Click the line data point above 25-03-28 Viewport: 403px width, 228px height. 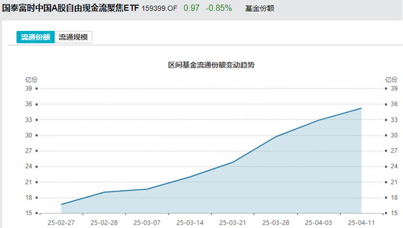click(276, 137)
